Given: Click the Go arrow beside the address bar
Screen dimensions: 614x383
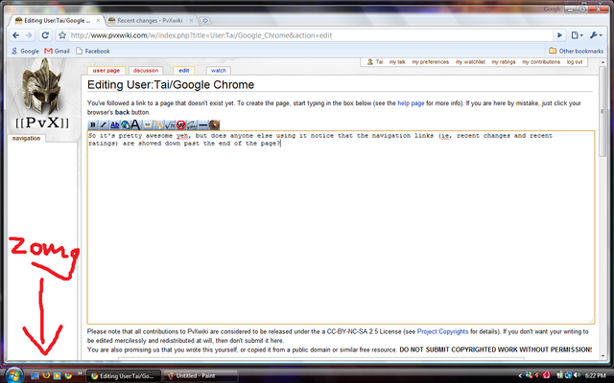Looking at the screenshot, I should pos(559,35).
